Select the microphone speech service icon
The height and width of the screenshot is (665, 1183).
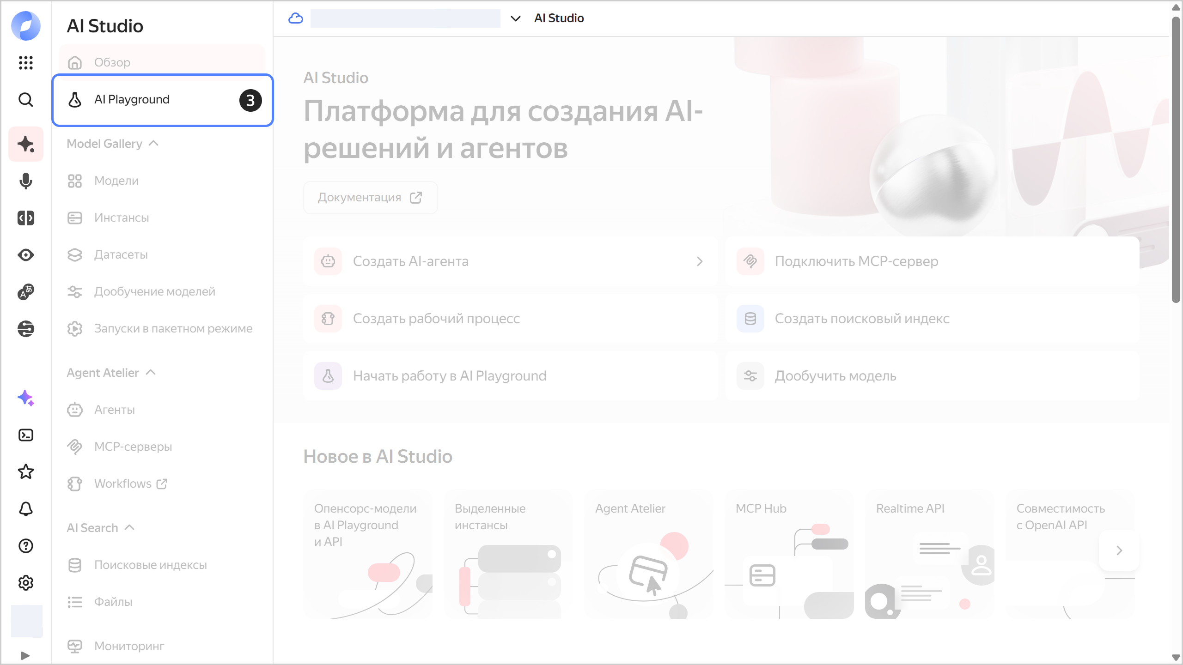point(26,181)
